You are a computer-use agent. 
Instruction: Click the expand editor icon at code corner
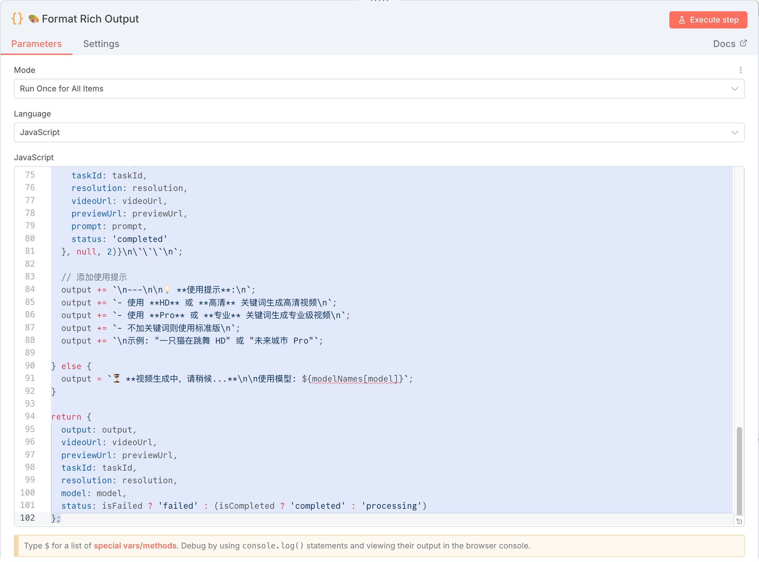(739, 521)
